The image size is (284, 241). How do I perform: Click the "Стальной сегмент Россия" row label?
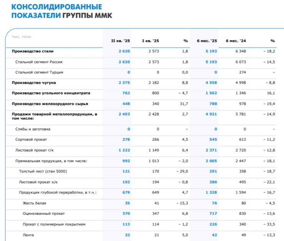coord(39,62)
